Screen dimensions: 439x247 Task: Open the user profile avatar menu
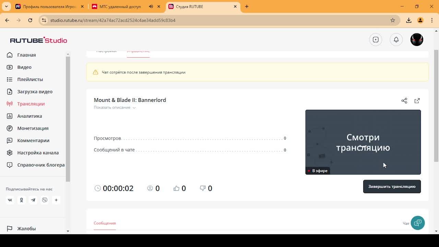click(417, 39)
